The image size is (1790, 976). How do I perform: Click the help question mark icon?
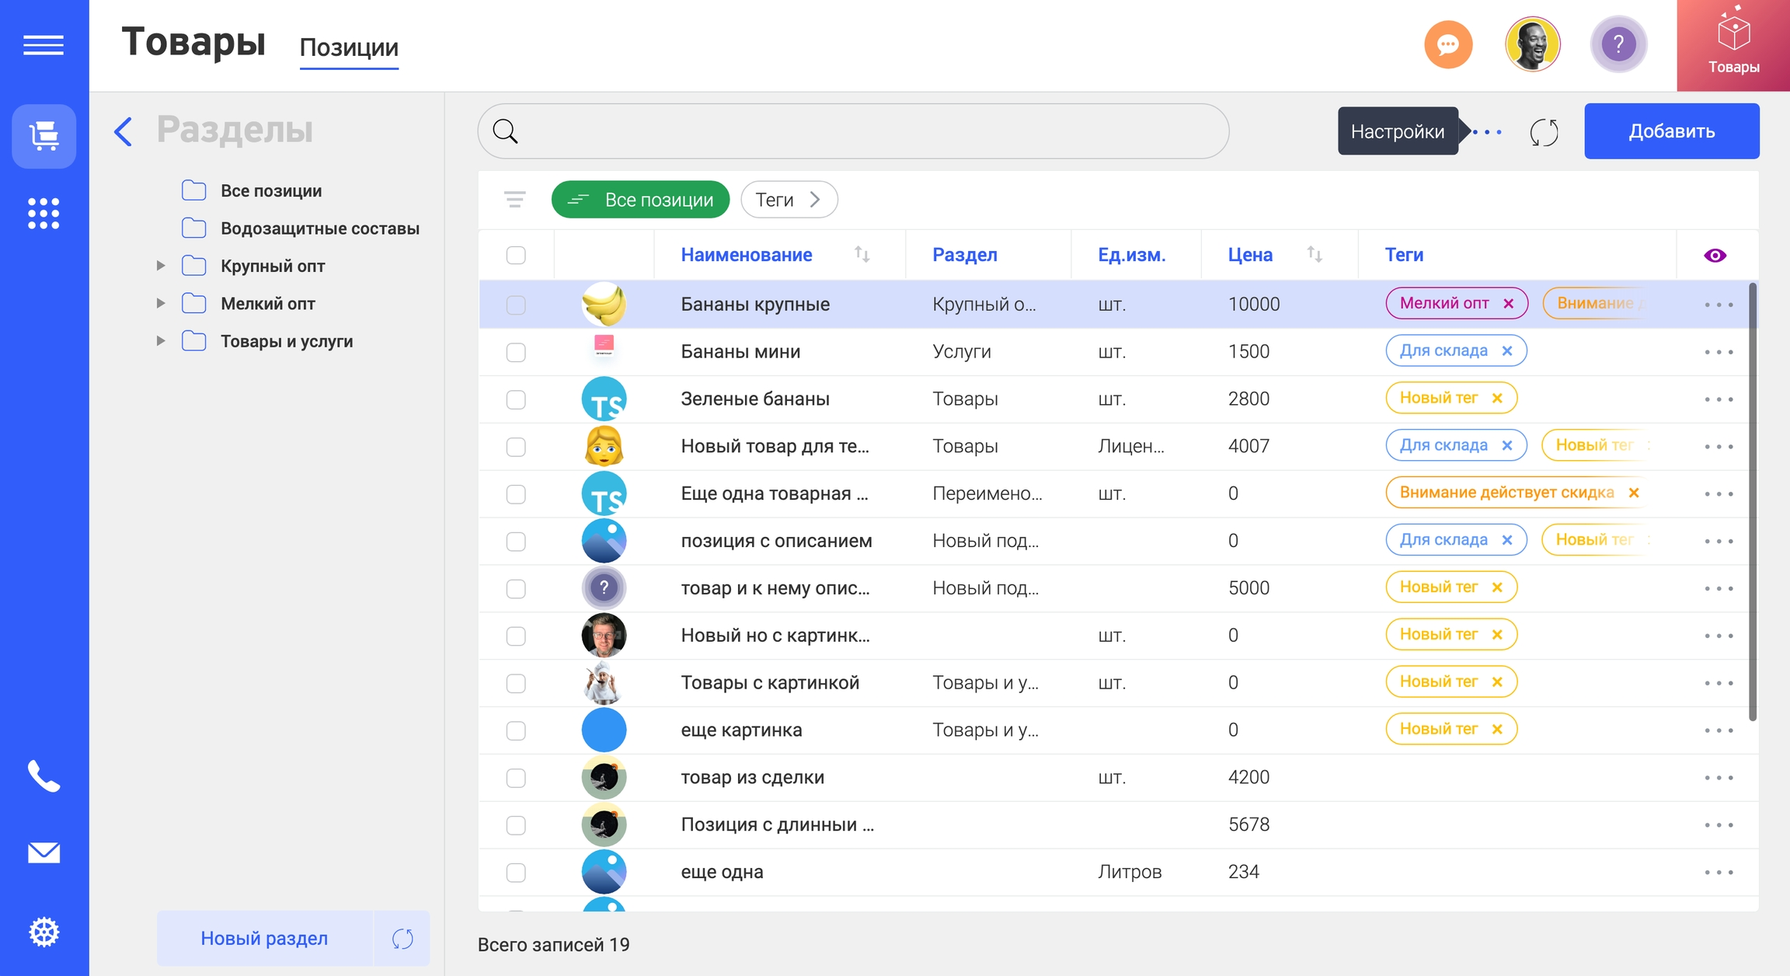pos(1618,44)
